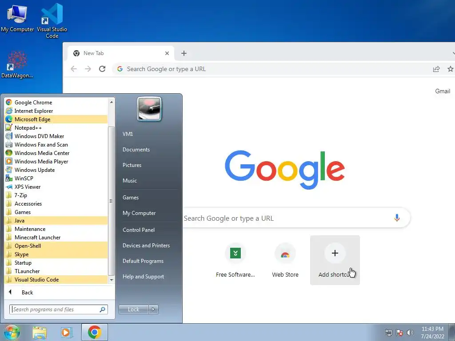Open the Free Software shortcut tile

click(x=235, y=260)
